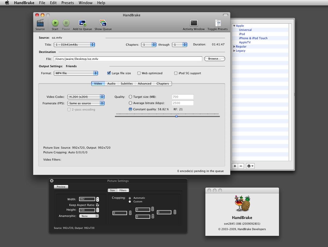Collapse the Apple presets group
Image resolution: width=328 pixels, height=247 pixels.
pyautogui.click(x=234, y=26)
